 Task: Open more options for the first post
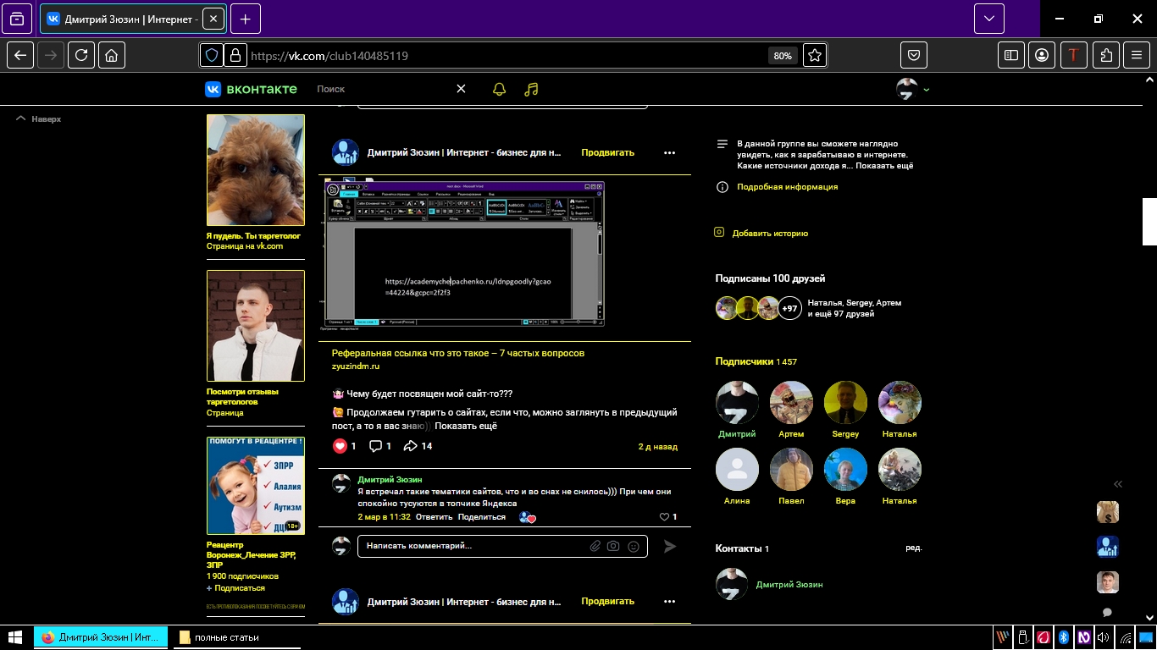coord(670,153)
